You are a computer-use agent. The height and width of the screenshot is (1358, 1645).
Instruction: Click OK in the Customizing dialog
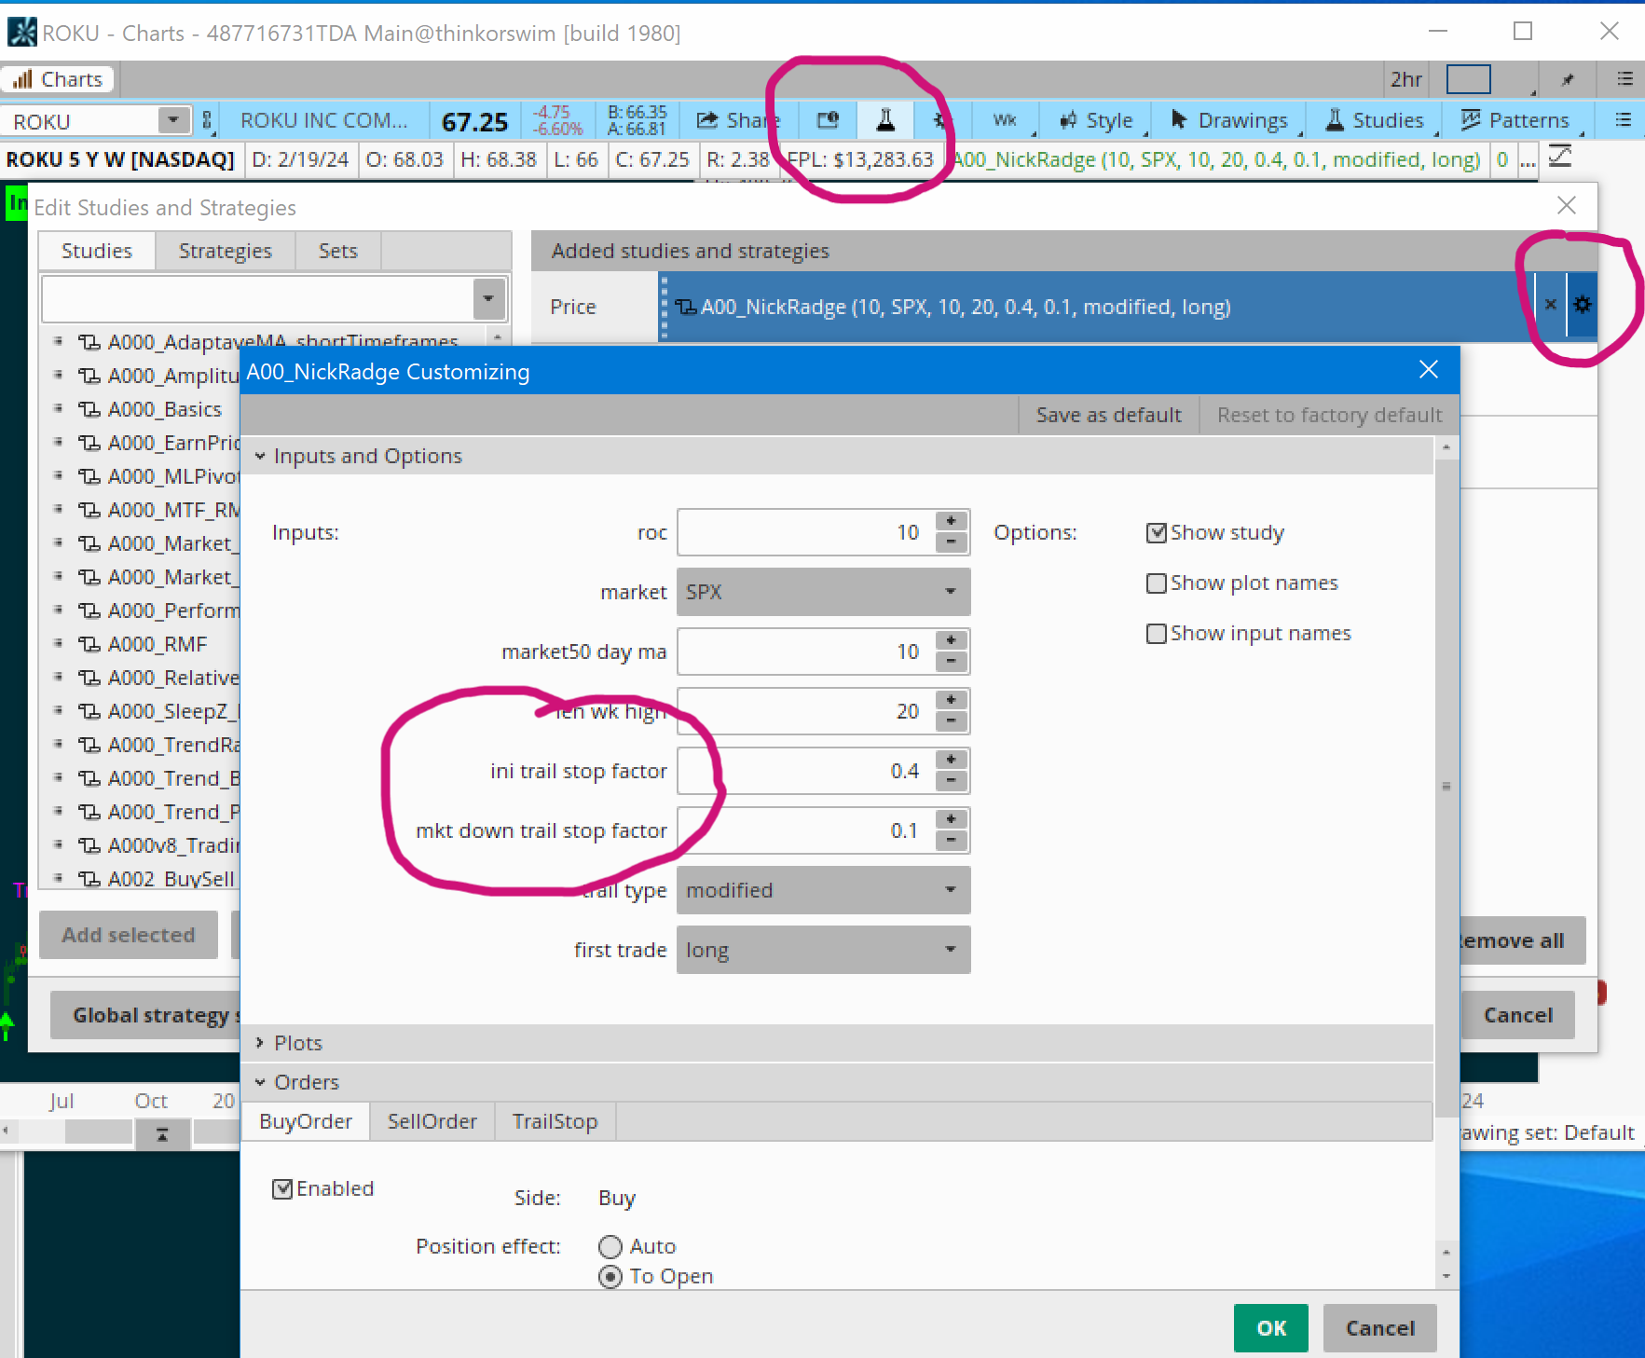(x=1271, y=1328)
